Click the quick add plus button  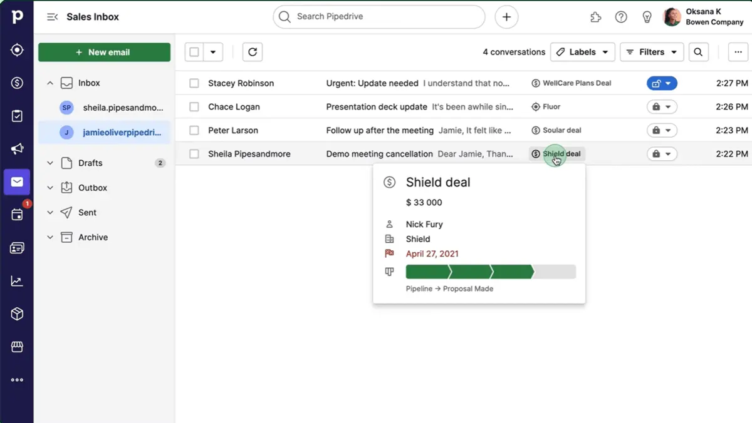tap(506, 17)
